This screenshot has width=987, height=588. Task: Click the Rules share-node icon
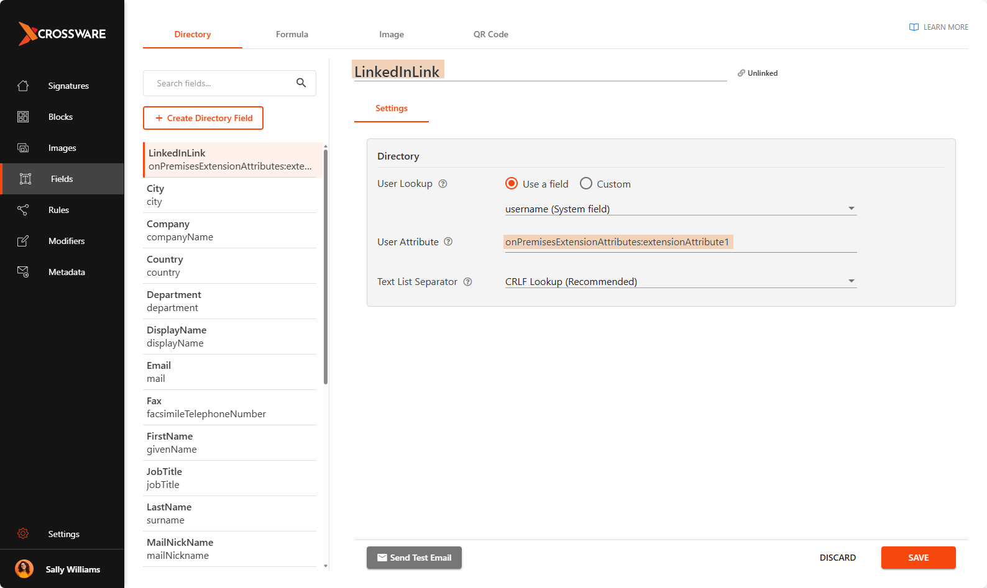[23, 210]
